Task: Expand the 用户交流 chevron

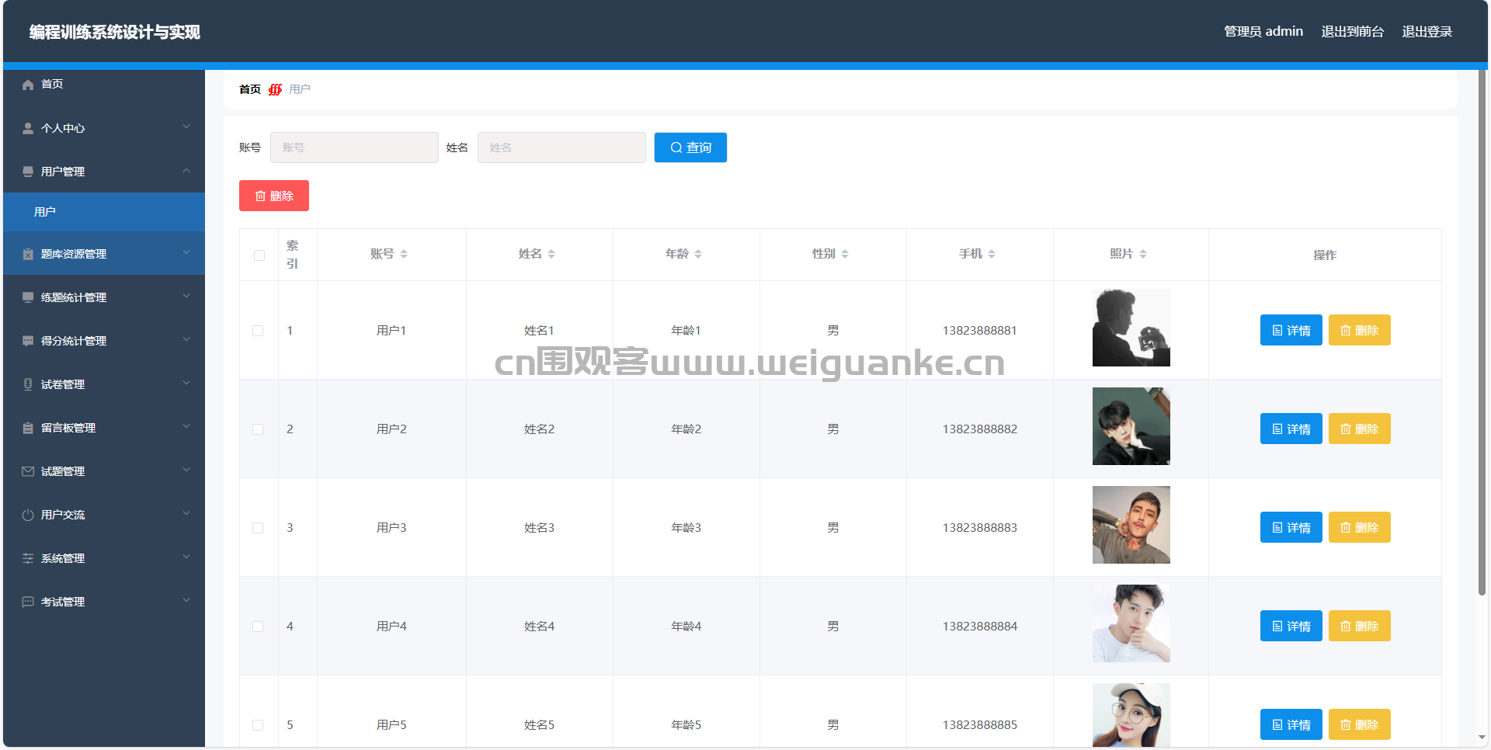Action: tap(186, 513)
